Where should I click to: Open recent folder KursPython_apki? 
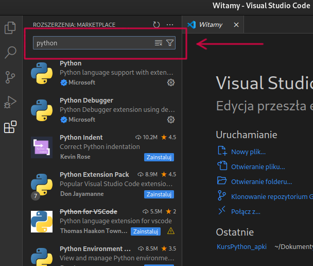241,247
